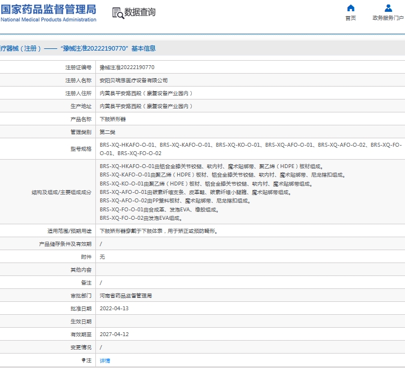Click the 政务服务门户 text label
Image resolution: width=405 pixels, height=371 pixels.
388,18
